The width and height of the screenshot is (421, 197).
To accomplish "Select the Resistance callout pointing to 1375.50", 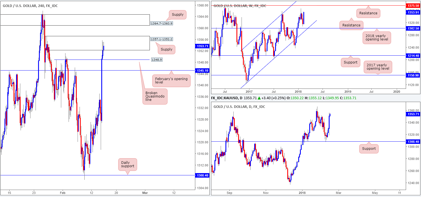I will click(x=368, y=13).
